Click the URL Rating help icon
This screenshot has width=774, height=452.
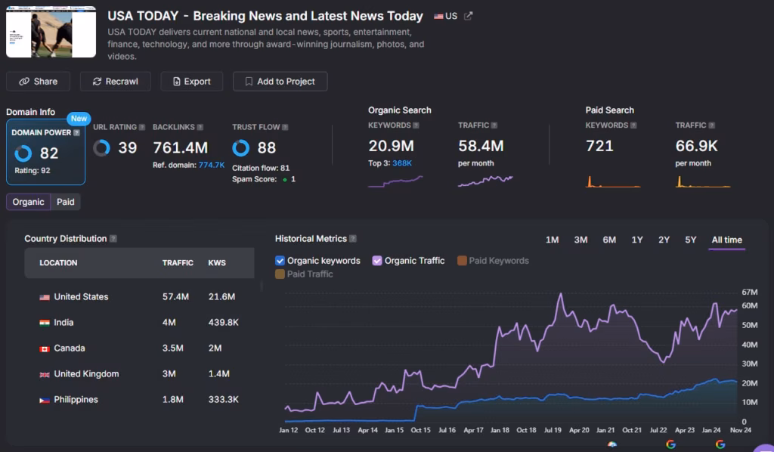[141, 127]
